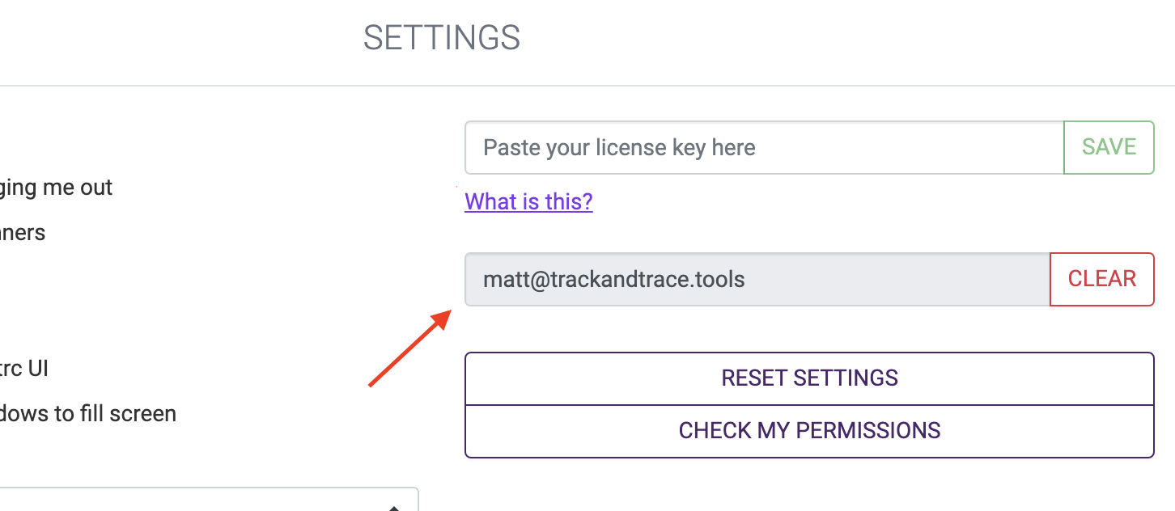The image size is (1175, 511).
Task: Save the entered license key
Action: click(x=1109, y=147)
